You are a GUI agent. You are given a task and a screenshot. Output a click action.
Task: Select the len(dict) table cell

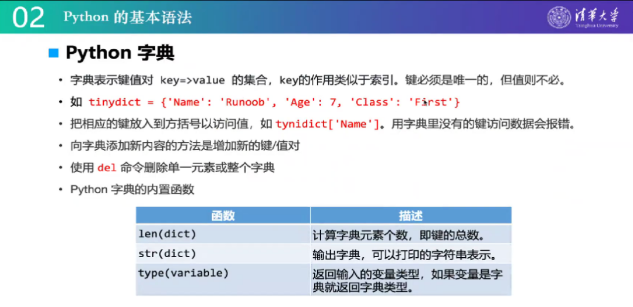coord(167,234)
